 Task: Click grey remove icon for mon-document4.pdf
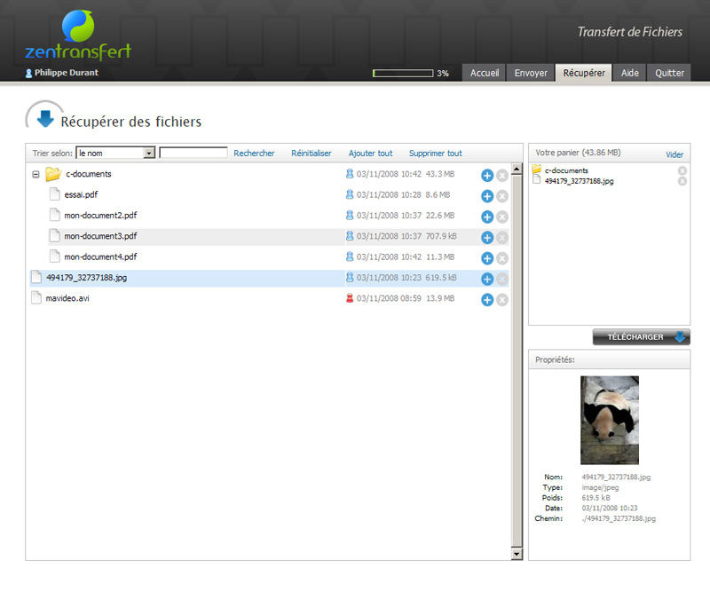pos(502,258)
